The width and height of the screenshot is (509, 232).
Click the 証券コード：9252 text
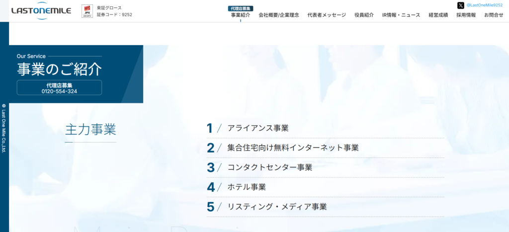(x=114, y=14)
